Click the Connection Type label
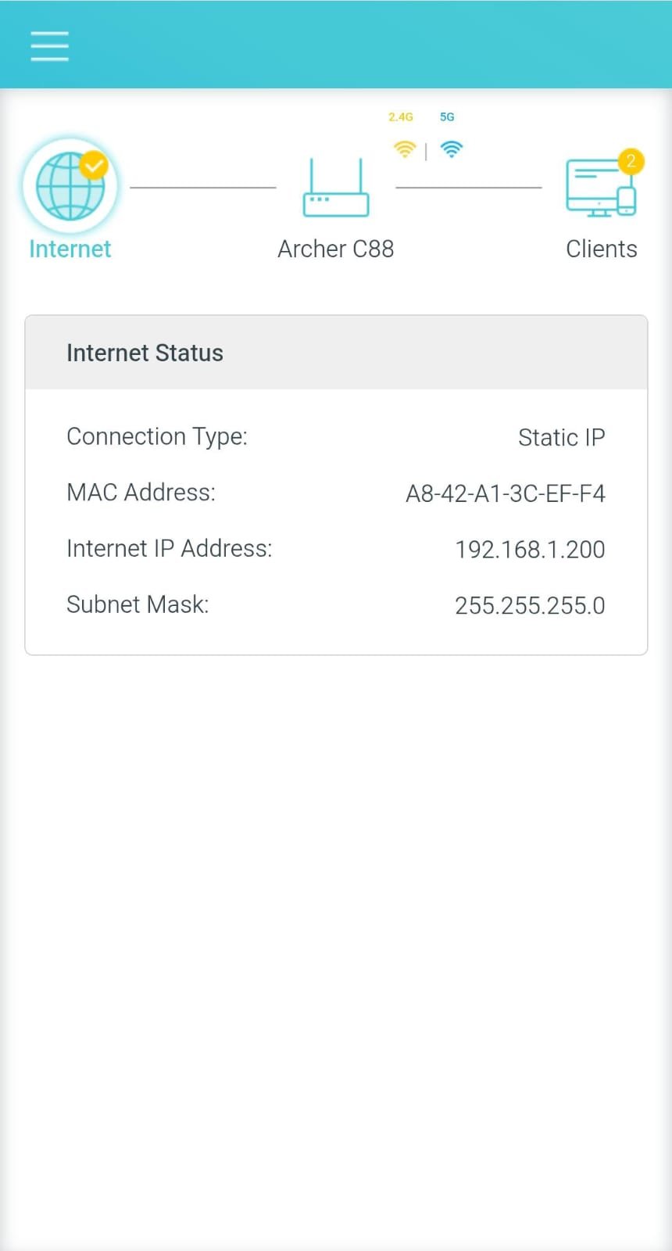The image size is (672, 1251). click(x=157, y=436)
